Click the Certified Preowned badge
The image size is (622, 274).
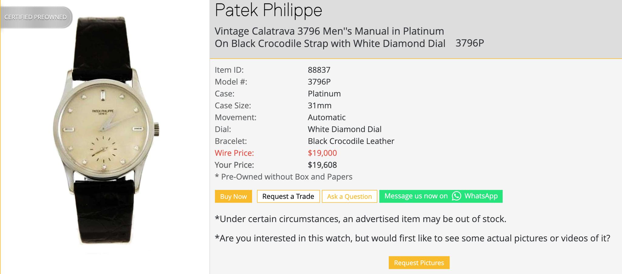[36, 17]
